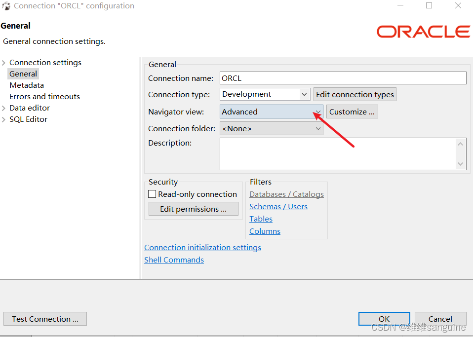Select General in the settings tree
This screenshot has height=337, width=473.
(x=23, y=74)
